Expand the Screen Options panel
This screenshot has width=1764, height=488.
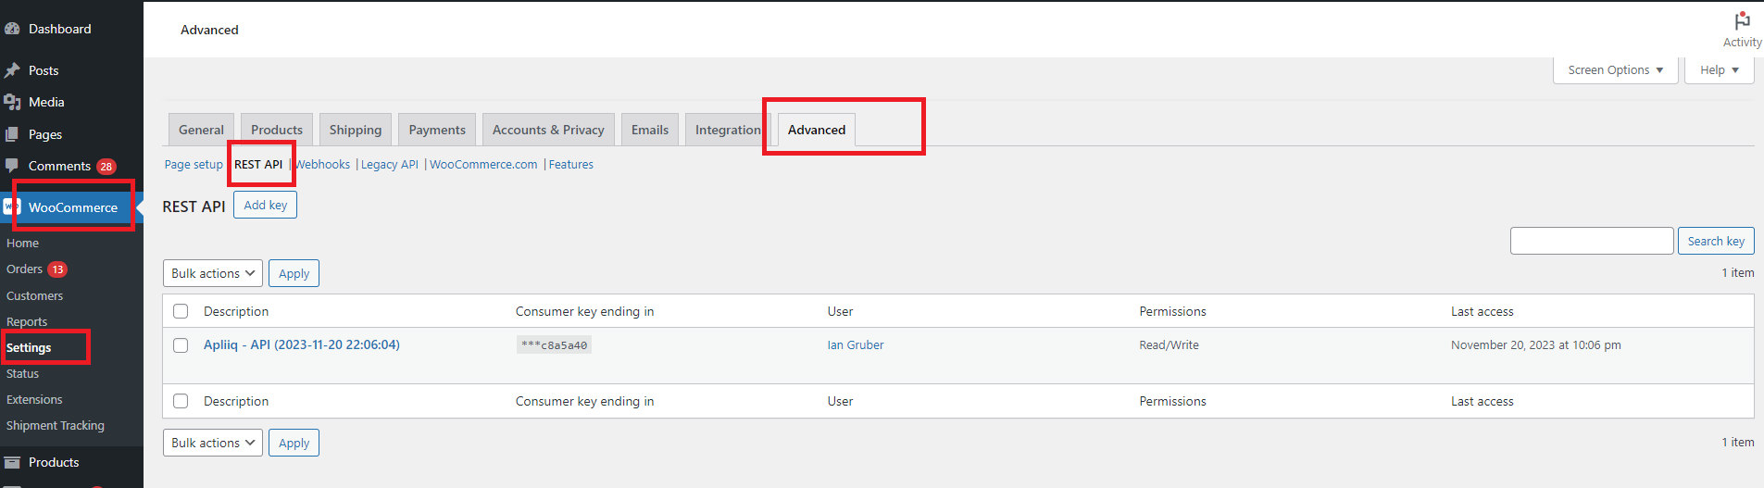1615,69
